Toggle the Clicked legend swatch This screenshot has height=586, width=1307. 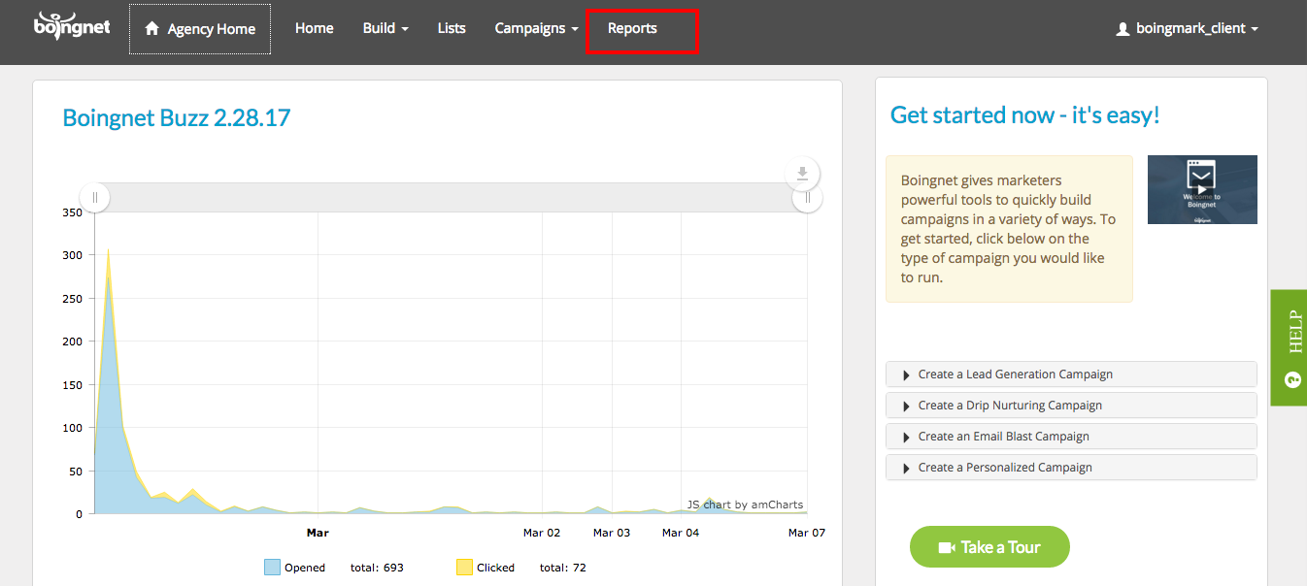[x=464, y=568]
